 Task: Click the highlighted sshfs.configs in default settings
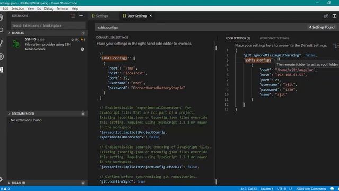[x=114, y=58]
